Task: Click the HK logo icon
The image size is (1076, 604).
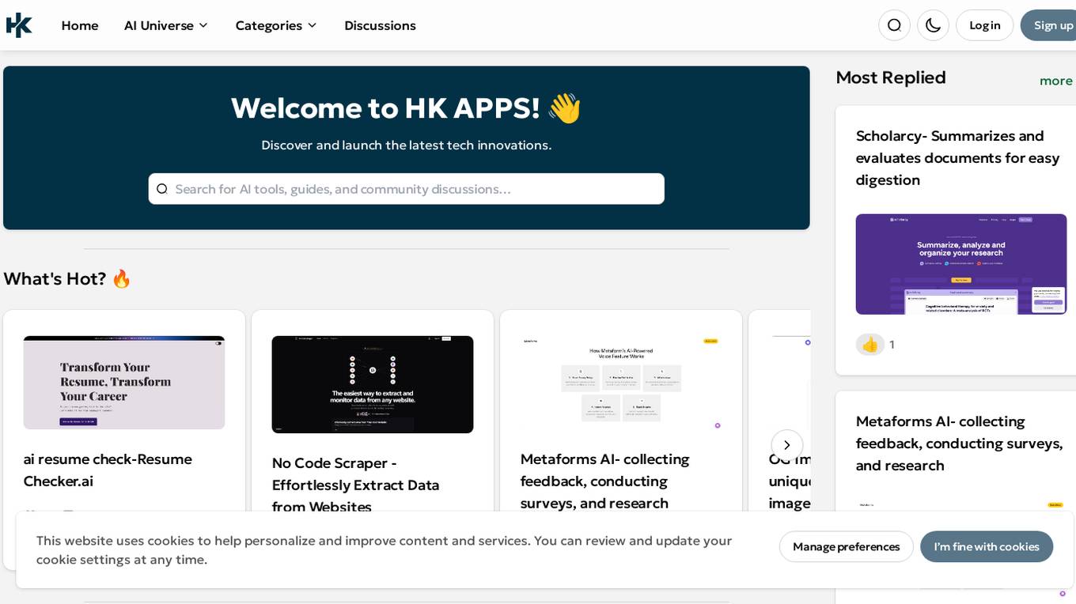Action: click(19, 25)
